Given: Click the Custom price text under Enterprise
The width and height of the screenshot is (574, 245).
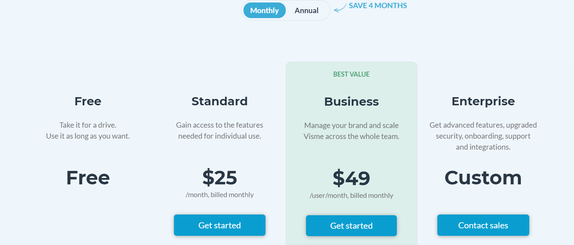Looking at the screenshot, I should [483, 178].
